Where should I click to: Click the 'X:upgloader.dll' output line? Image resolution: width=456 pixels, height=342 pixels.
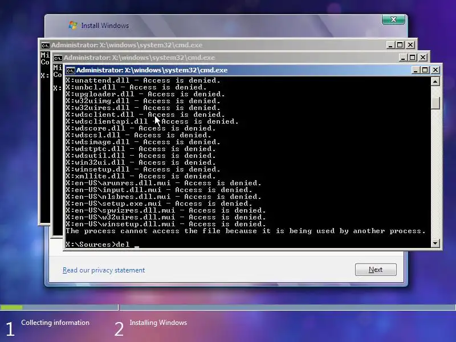coord(145,94)
